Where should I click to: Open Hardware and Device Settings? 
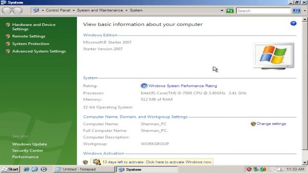(34, 27)
